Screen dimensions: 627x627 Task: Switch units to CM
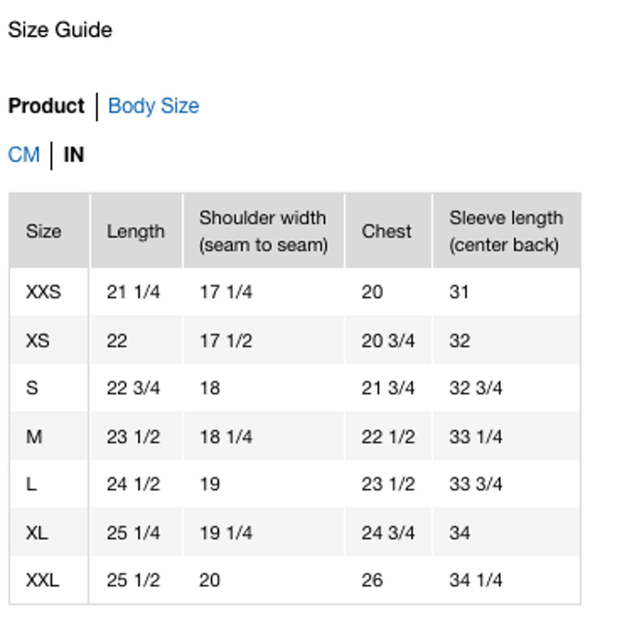click(x=24, y=154)
